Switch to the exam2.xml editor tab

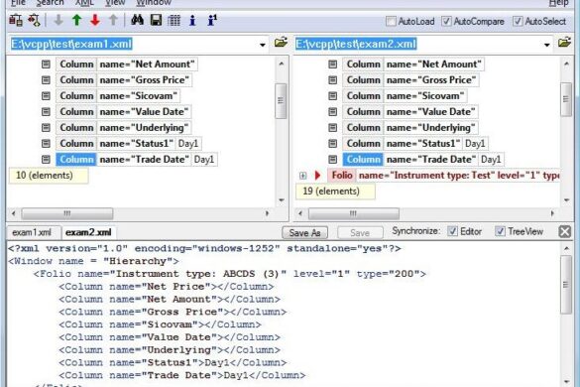click(88, 232)
